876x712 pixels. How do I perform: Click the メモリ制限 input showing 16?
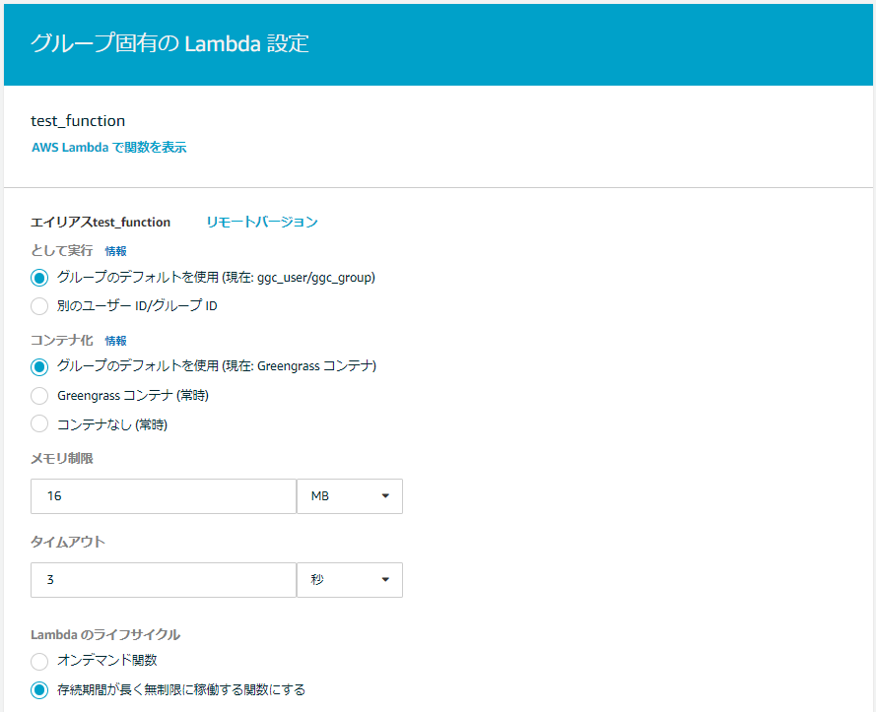click(164, 496)
